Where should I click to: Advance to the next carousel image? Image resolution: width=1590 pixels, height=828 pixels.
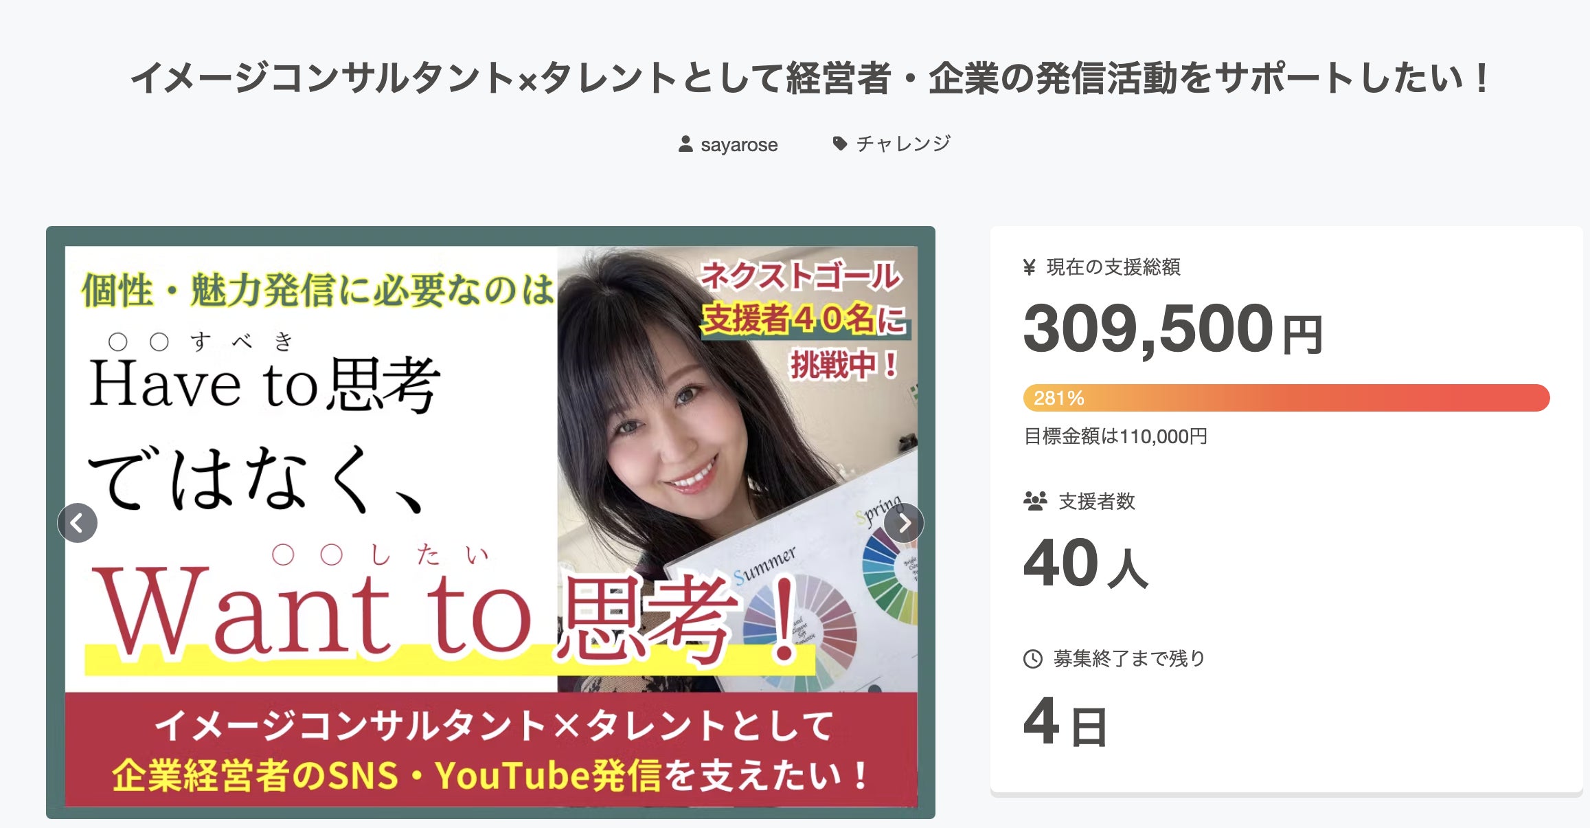(904, 523)
